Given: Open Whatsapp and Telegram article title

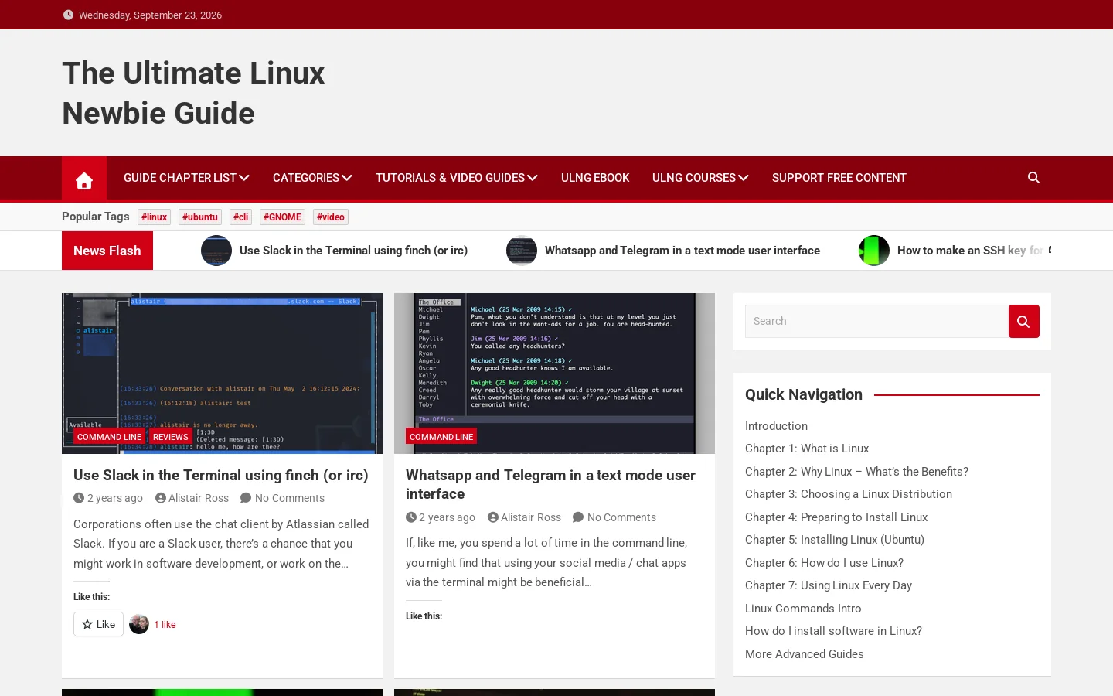Looking at the screenshot, I should click(550, 484).
